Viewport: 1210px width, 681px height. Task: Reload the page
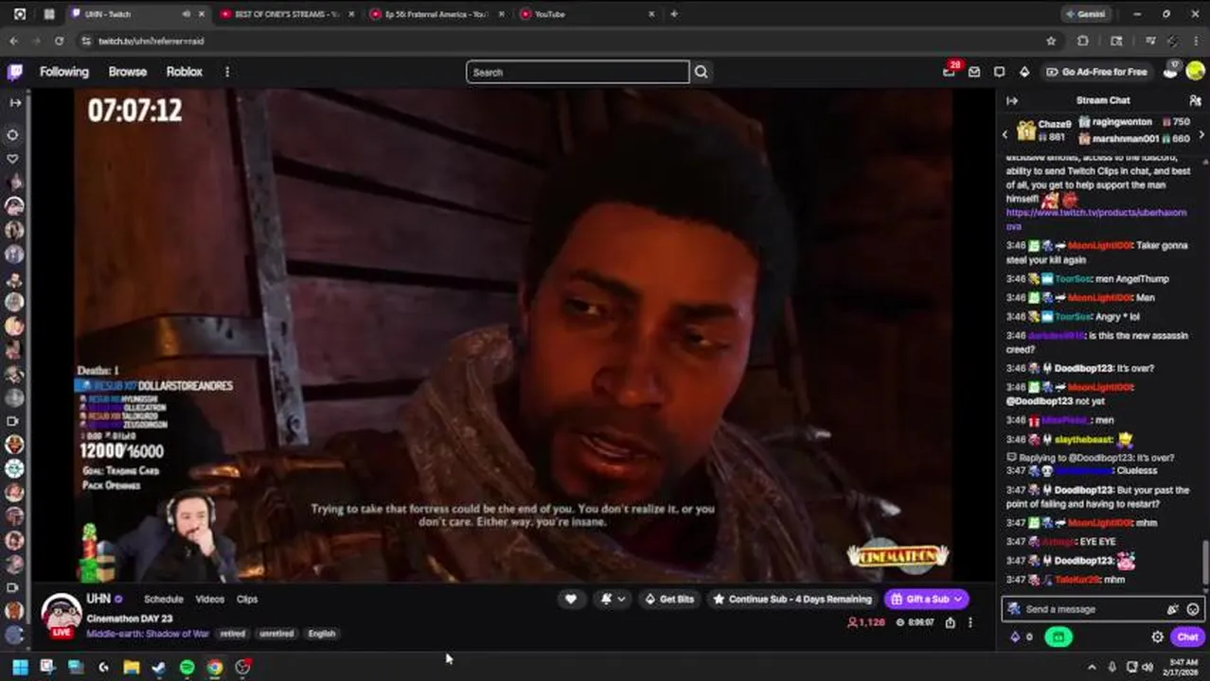[x=59, y=41]
